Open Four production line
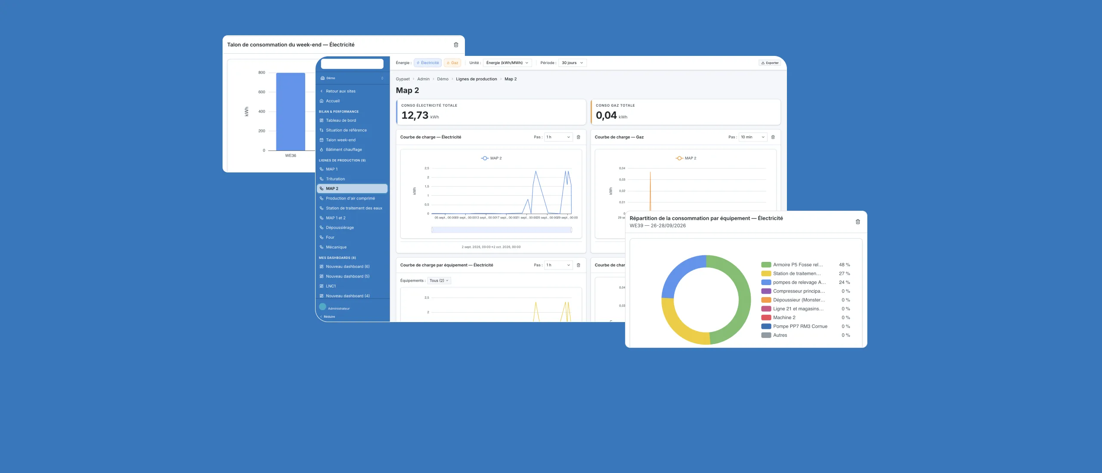 (352, 237)
